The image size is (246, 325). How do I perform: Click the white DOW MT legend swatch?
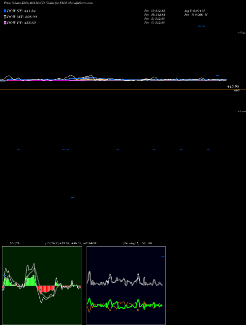coord(5,17)
